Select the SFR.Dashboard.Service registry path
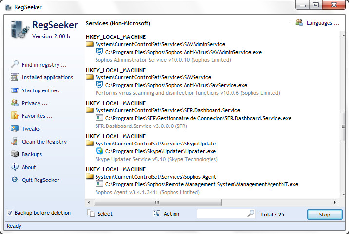The image size is (349, 234). [168, 110]
